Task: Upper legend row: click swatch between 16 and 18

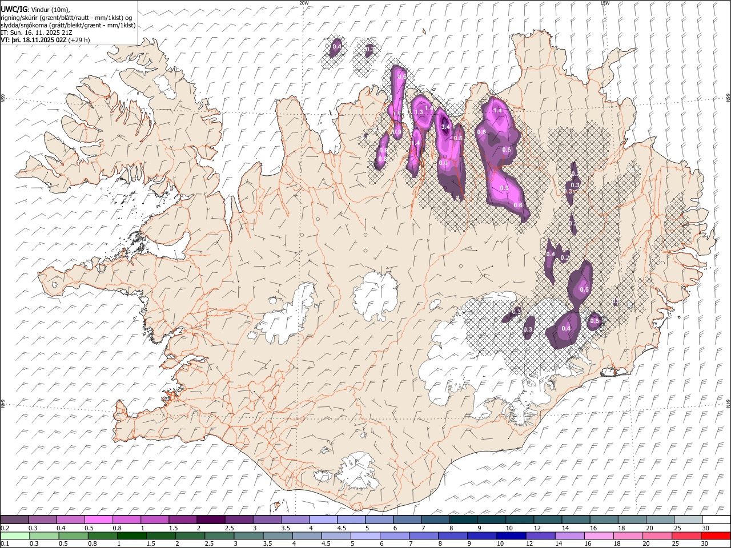Action: coord(603,520)
